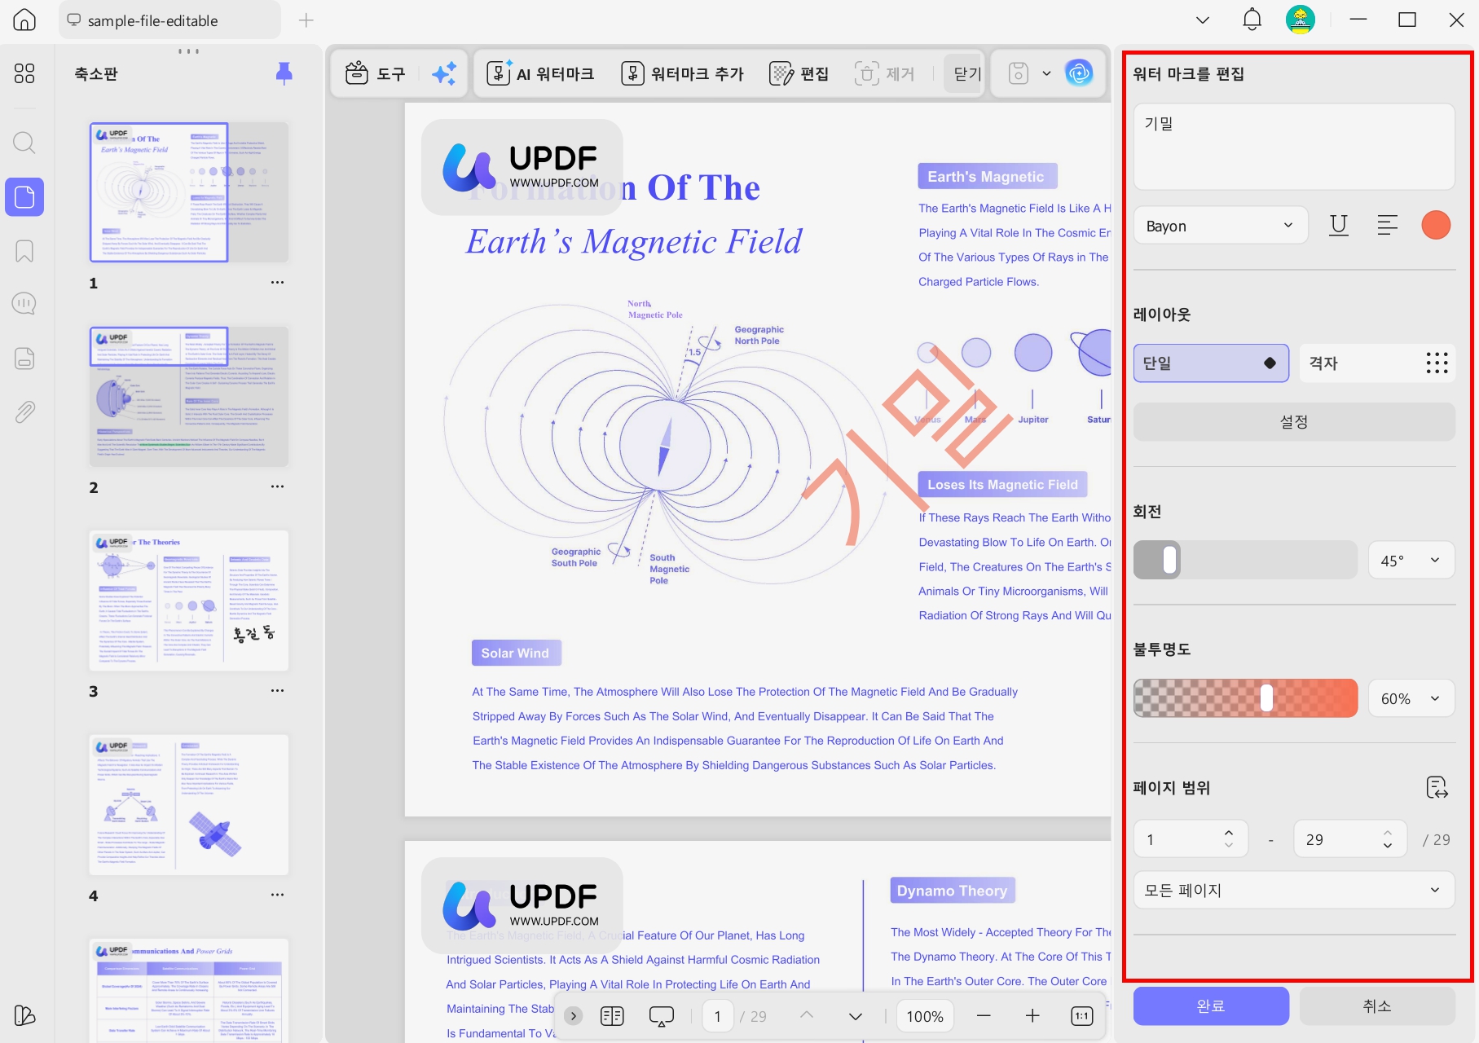Viewport: 1479px width, 1043px height.
Task: Click the 취소 cancel button
Action: pyautogui.click(x=1377, y=1006)
